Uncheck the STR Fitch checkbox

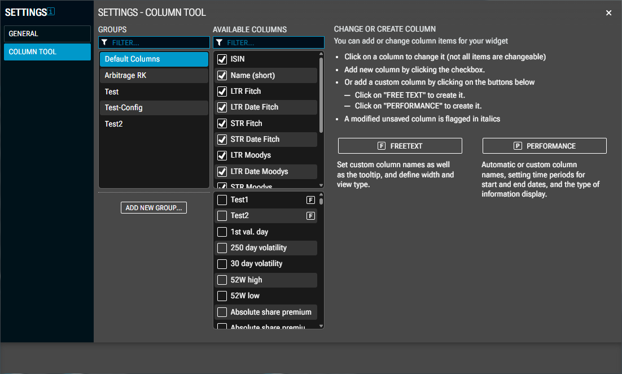[222, 124]
